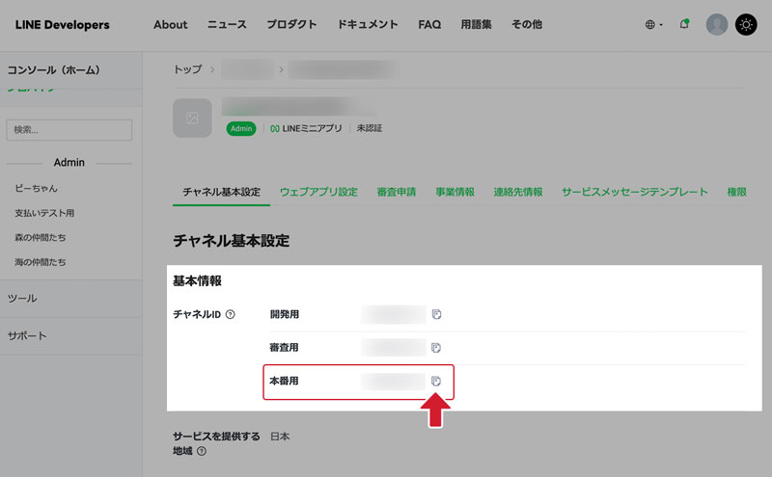Open the notifications bell

coord(684,24)
